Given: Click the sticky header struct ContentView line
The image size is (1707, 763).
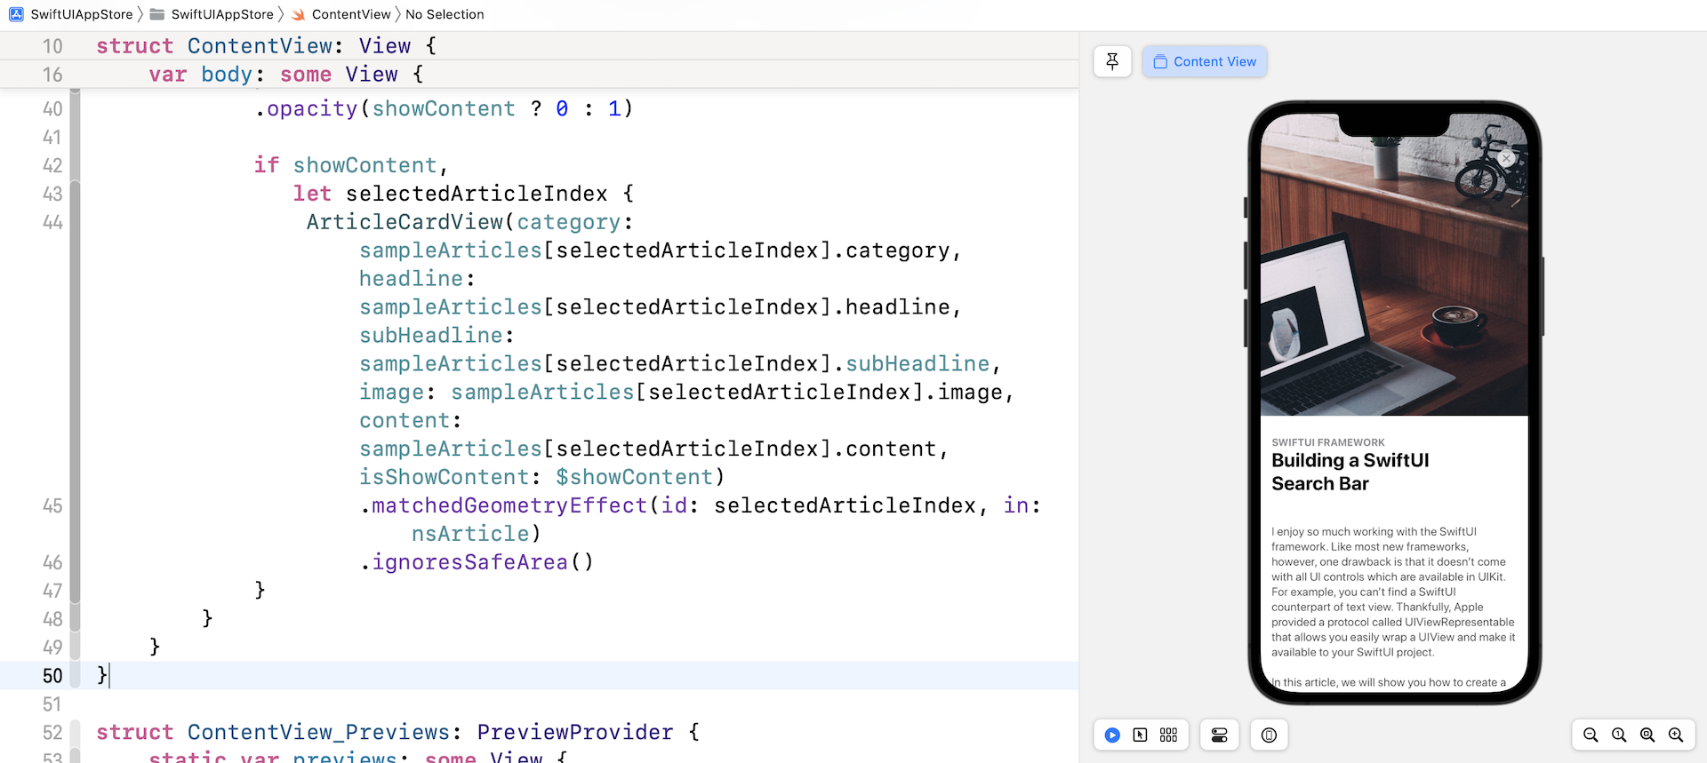Looking at the screenshot, I should coord(267,46).
